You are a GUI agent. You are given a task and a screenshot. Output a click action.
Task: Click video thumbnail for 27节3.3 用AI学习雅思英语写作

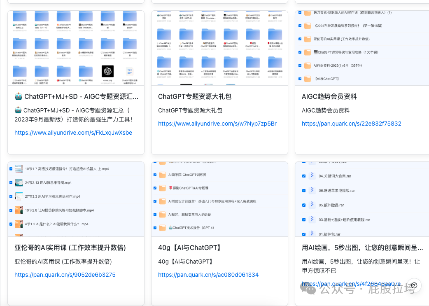click(19, 196)
